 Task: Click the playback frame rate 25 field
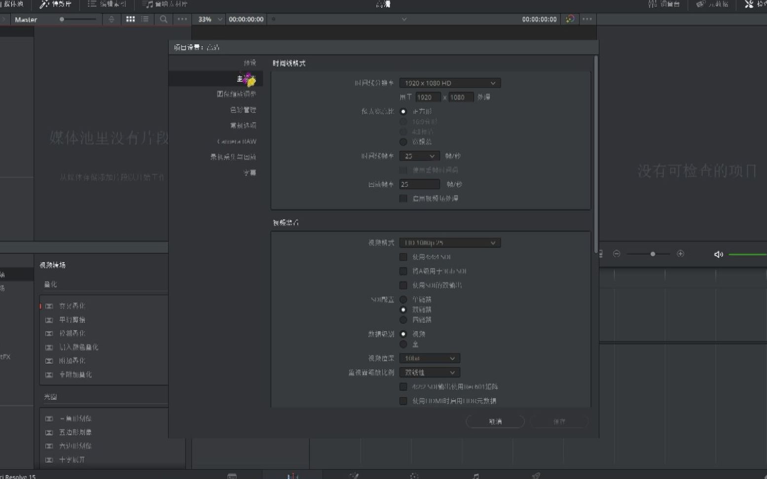pyautogui.click(x=419, y=184)
